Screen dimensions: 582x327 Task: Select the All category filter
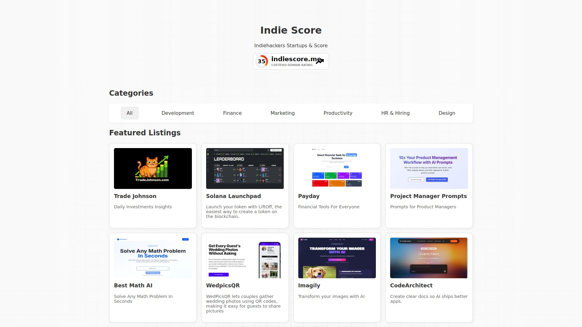point(129,113)
